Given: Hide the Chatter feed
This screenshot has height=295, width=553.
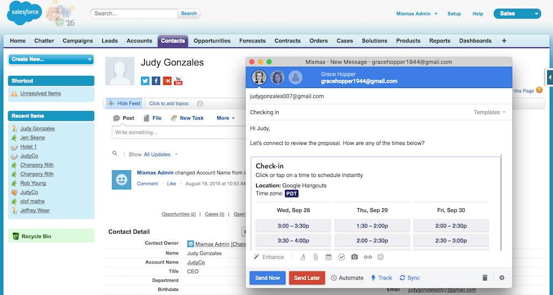Looking at the screenshot, I should (124, 103).
